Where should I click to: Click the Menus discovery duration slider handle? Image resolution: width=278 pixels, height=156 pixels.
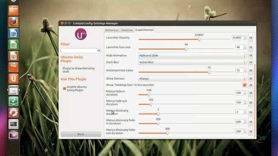(x=158, y=114)
